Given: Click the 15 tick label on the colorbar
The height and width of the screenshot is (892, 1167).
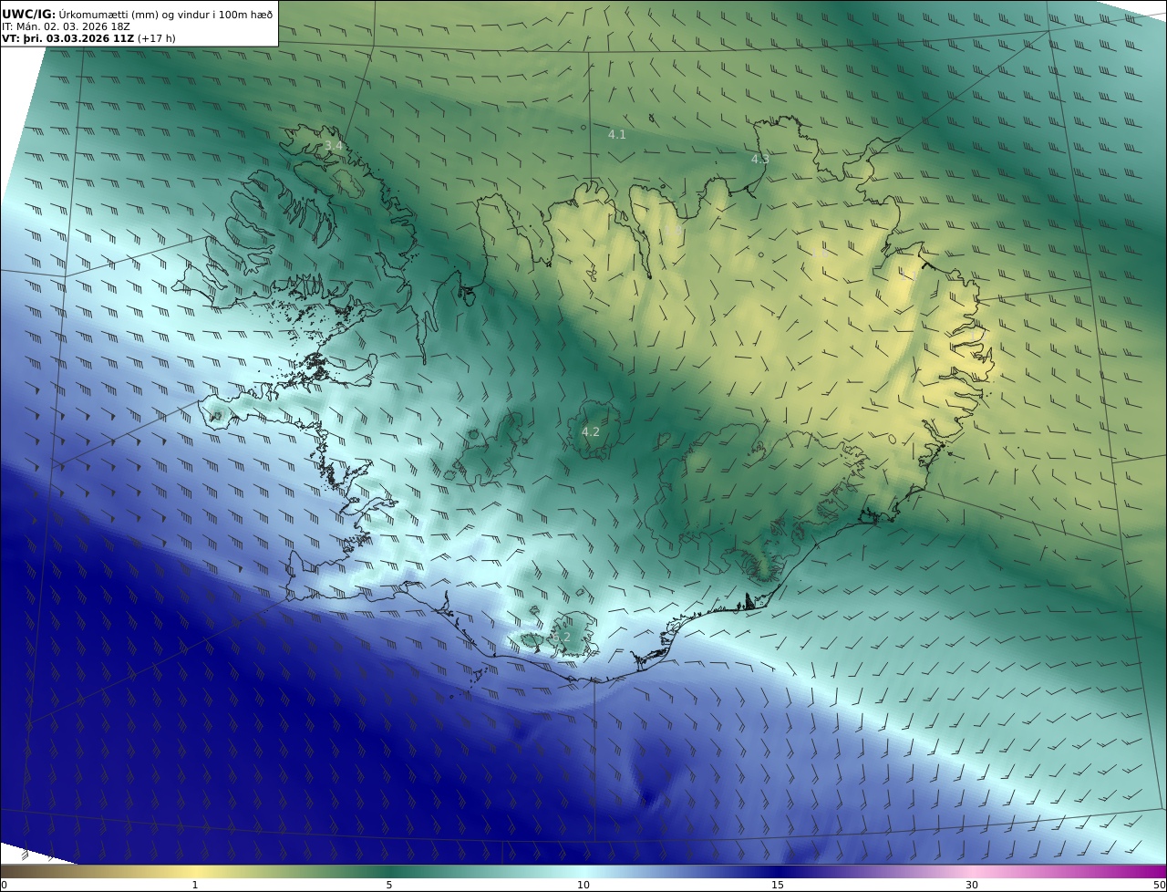Looking at the screenshot, I should click(778, 885).
